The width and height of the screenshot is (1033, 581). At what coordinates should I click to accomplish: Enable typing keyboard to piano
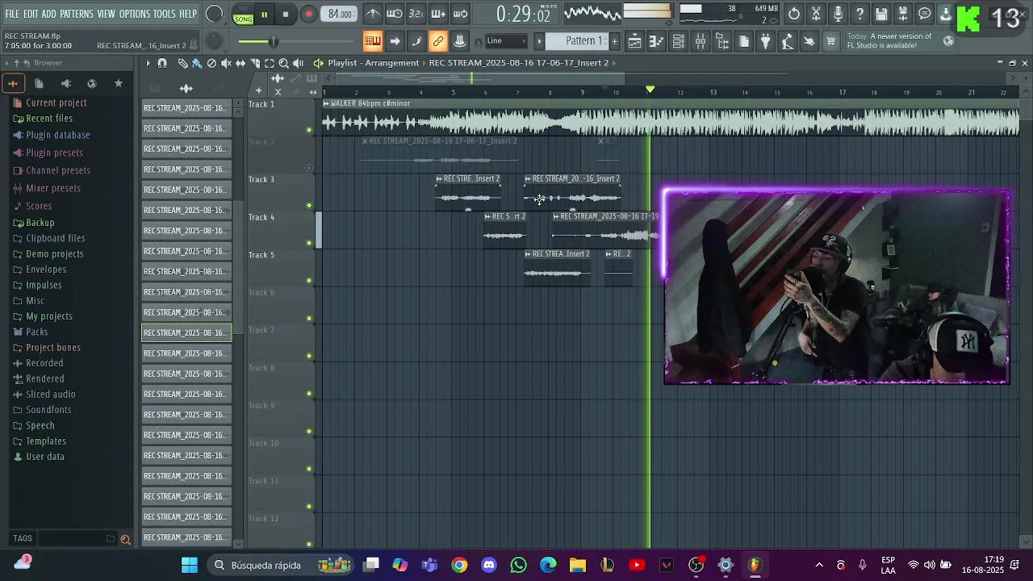(x=373, y=41)
